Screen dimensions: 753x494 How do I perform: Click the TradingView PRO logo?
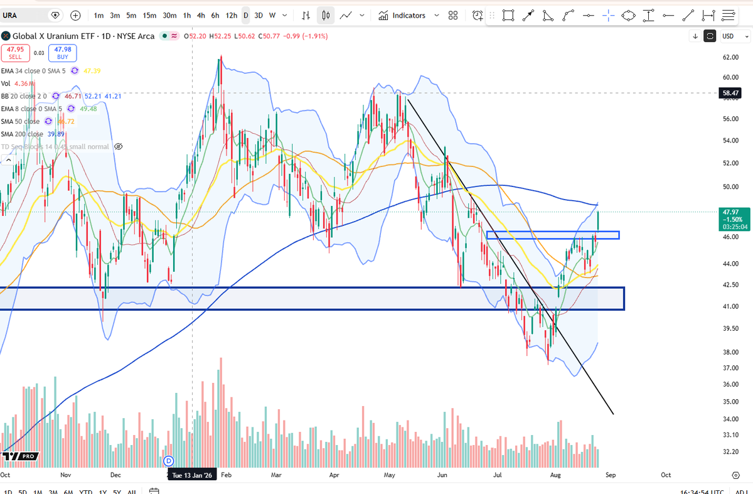(20, 456)
